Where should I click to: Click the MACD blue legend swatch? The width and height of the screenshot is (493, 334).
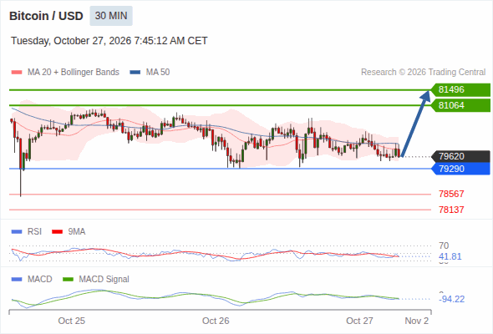17,280
